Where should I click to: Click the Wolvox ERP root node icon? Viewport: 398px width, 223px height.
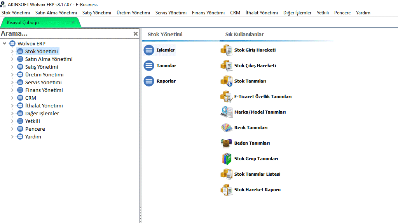12,43
